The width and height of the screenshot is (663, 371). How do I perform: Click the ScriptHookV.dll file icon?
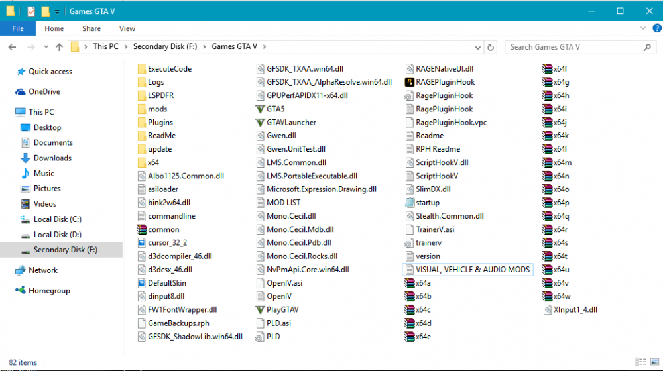pos(409,163)
